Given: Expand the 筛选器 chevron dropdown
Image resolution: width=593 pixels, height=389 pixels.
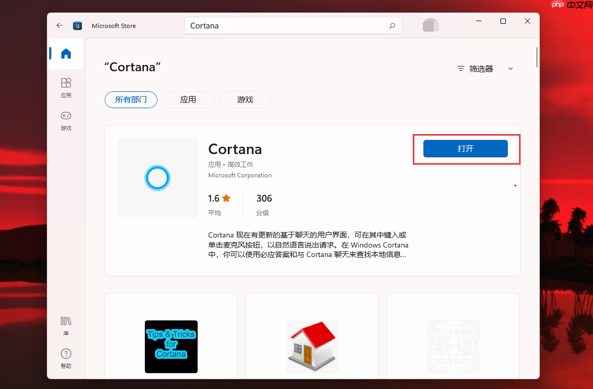Looking at the screenshot, I should point(511,69).
